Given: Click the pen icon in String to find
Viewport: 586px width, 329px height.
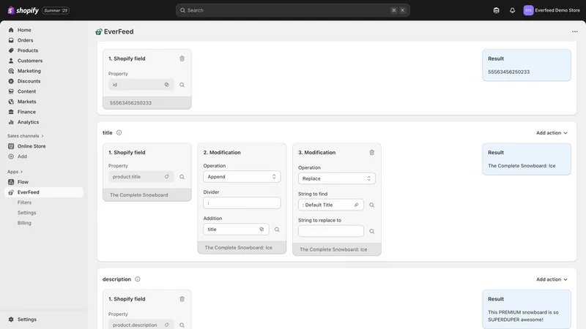Looking at the screenshot, I should click(357, 205).
